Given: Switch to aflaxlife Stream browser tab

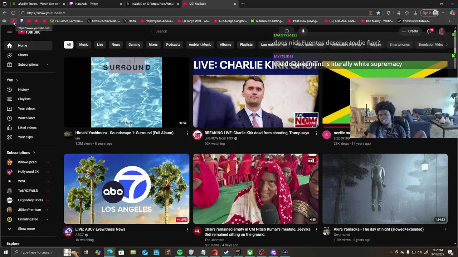Looking at the screenshot, I should pyautogui.click(x=38, y=4).
